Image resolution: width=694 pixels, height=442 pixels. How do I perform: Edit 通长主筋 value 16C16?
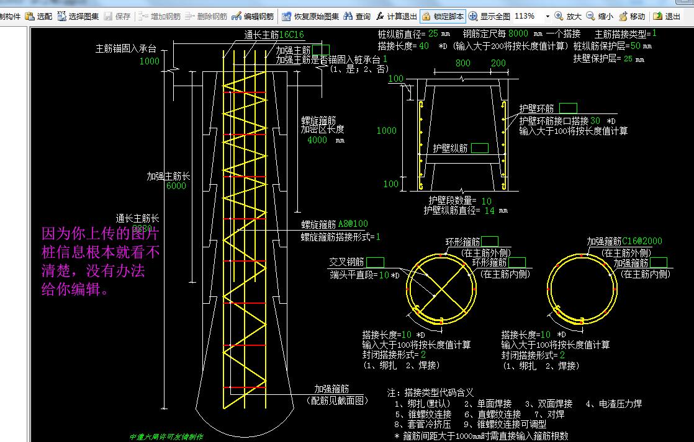(x=291, y=35)
